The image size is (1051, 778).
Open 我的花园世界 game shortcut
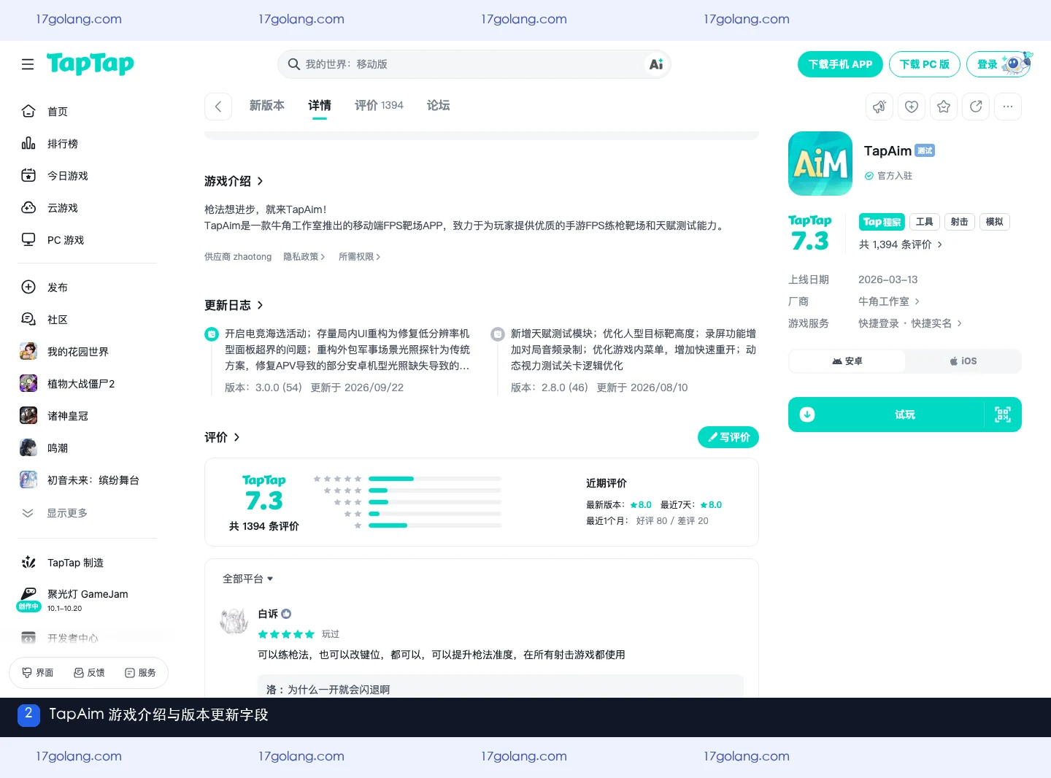88,352
